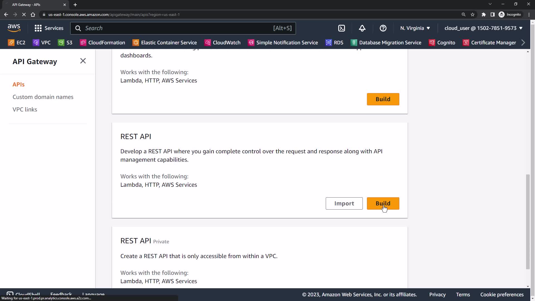This screenshot has width=535, height=301.
Task: Click Build for the REST API
Action: 383,203
